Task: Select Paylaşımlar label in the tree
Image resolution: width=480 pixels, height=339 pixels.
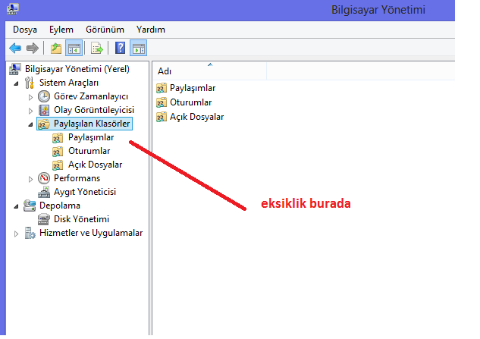Action: tap(91, 137)
